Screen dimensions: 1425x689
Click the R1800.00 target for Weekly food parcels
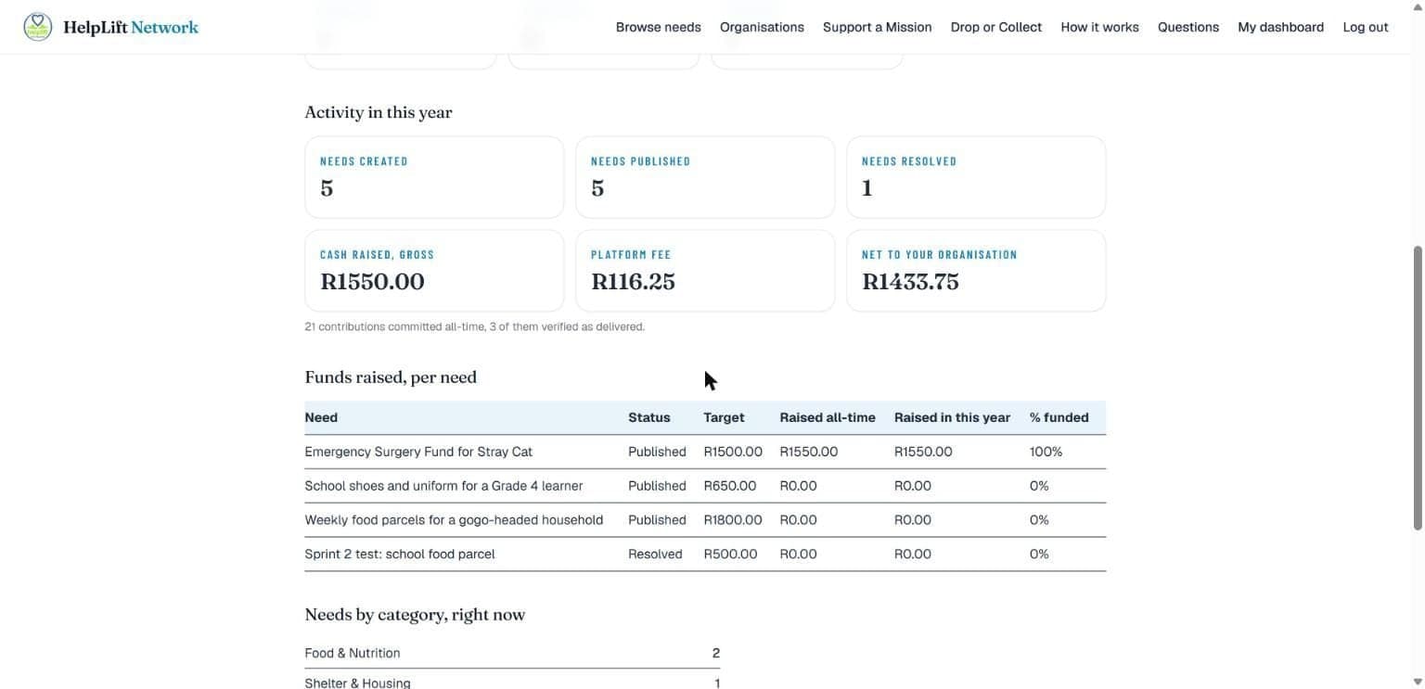coord(733,520)
